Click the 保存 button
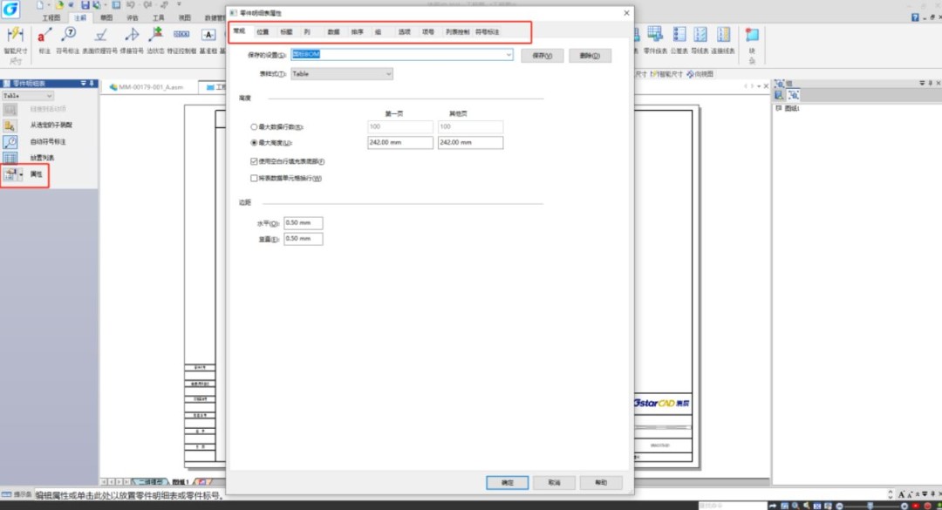Screen dimensions: 942x510 (543, 55)
